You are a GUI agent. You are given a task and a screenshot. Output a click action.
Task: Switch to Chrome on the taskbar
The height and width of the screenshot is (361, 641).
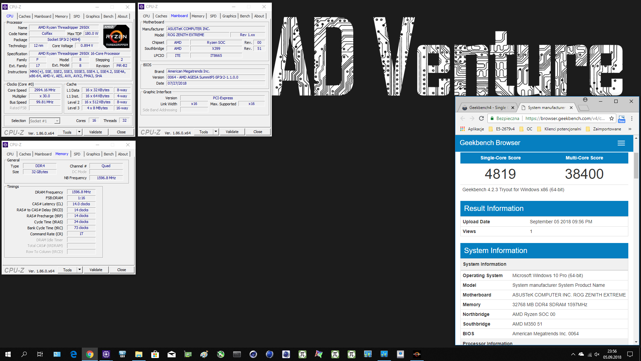(x=90, y=354)
